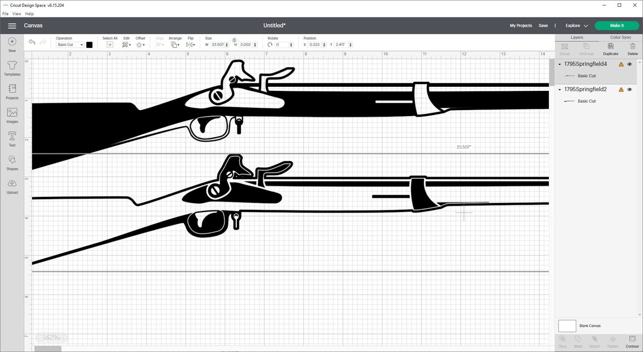
Task: Click the Make It button
Action: 615,25
